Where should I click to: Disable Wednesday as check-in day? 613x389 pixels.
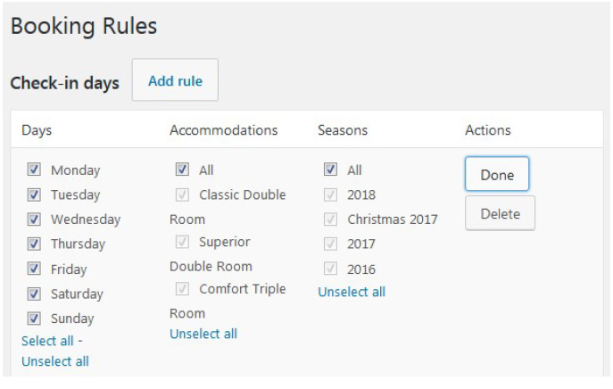pos(34,219)
